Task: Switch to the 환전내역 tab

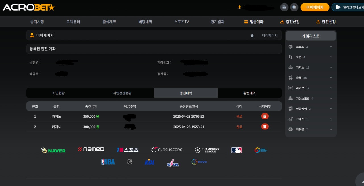Action: [249, 93]
